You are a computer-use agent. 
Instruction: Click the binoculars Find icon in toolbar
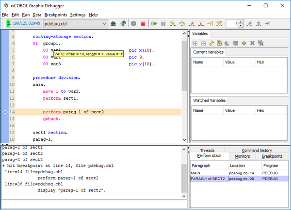(113, 23)
